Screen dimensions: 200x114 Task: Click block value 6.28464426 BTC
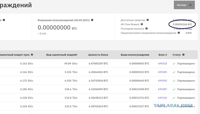coord(98,72)
